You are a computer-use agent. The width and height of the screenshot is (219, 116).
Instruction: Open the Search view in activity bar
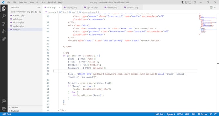click(x=4, y=16)
